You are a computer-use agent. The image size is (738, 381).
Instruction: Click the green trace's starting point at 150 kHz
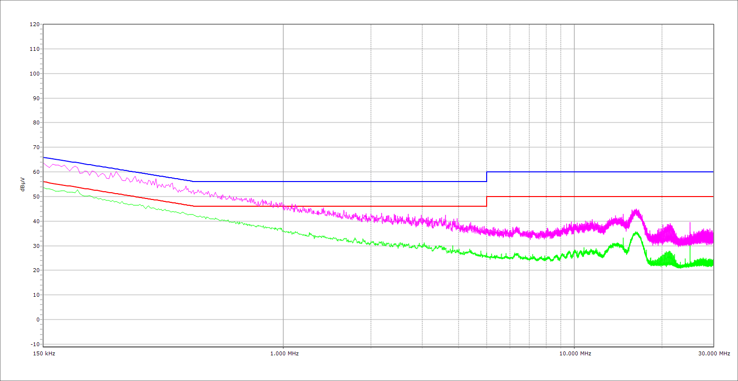pyautogui.click(x=44, y=187)
